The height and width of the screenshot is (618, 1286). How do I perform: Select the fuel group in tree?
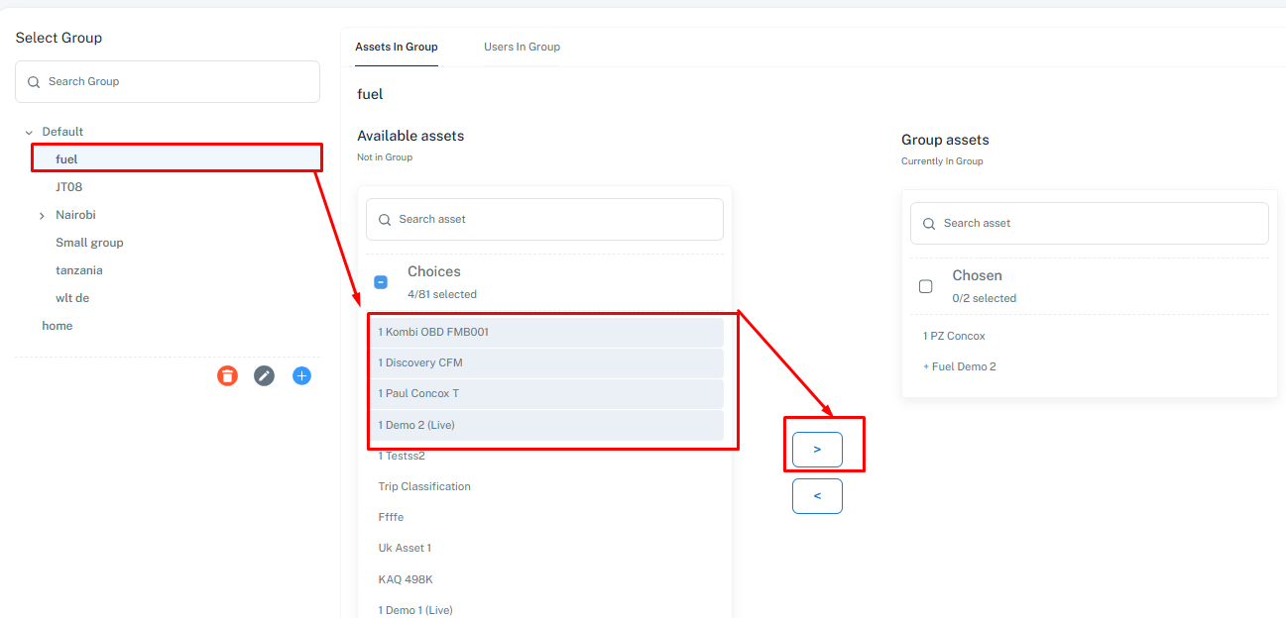(x=66, y=159)
